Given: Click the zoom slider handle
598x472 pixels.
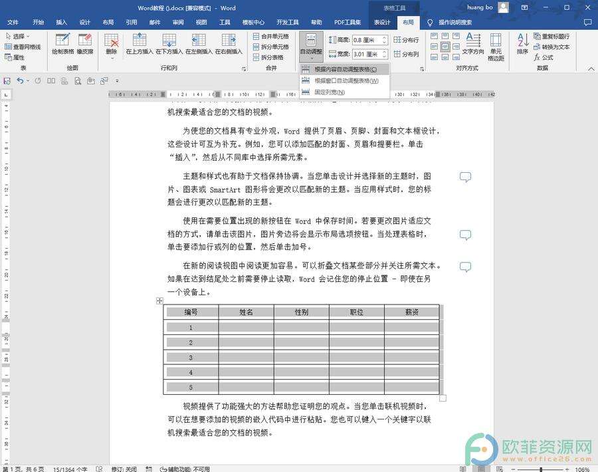Looking at the screenshot, I should pos(541,469).
